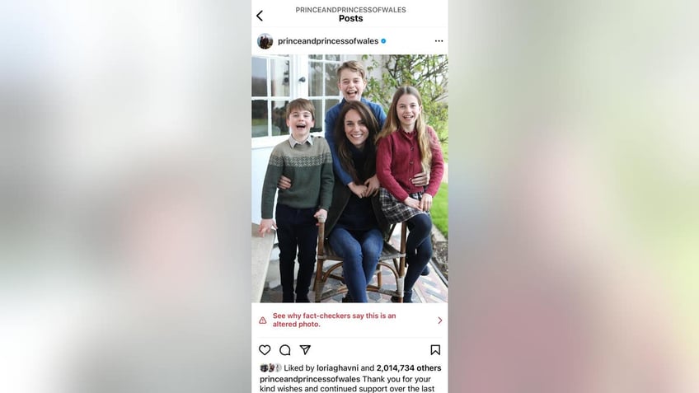Open the princeandprincessofwales username header link
The image size is (699, 393).
click(x=328, y=41)
